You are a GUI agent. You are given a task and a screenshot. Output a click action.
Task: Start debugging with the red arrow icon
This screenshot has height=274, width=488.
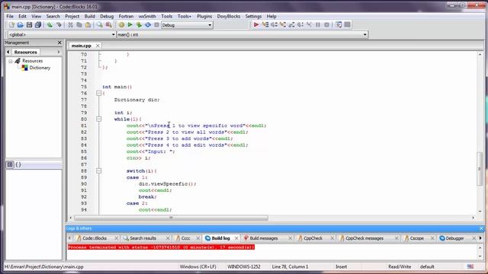pyautogui.click(x=256, y=24)
